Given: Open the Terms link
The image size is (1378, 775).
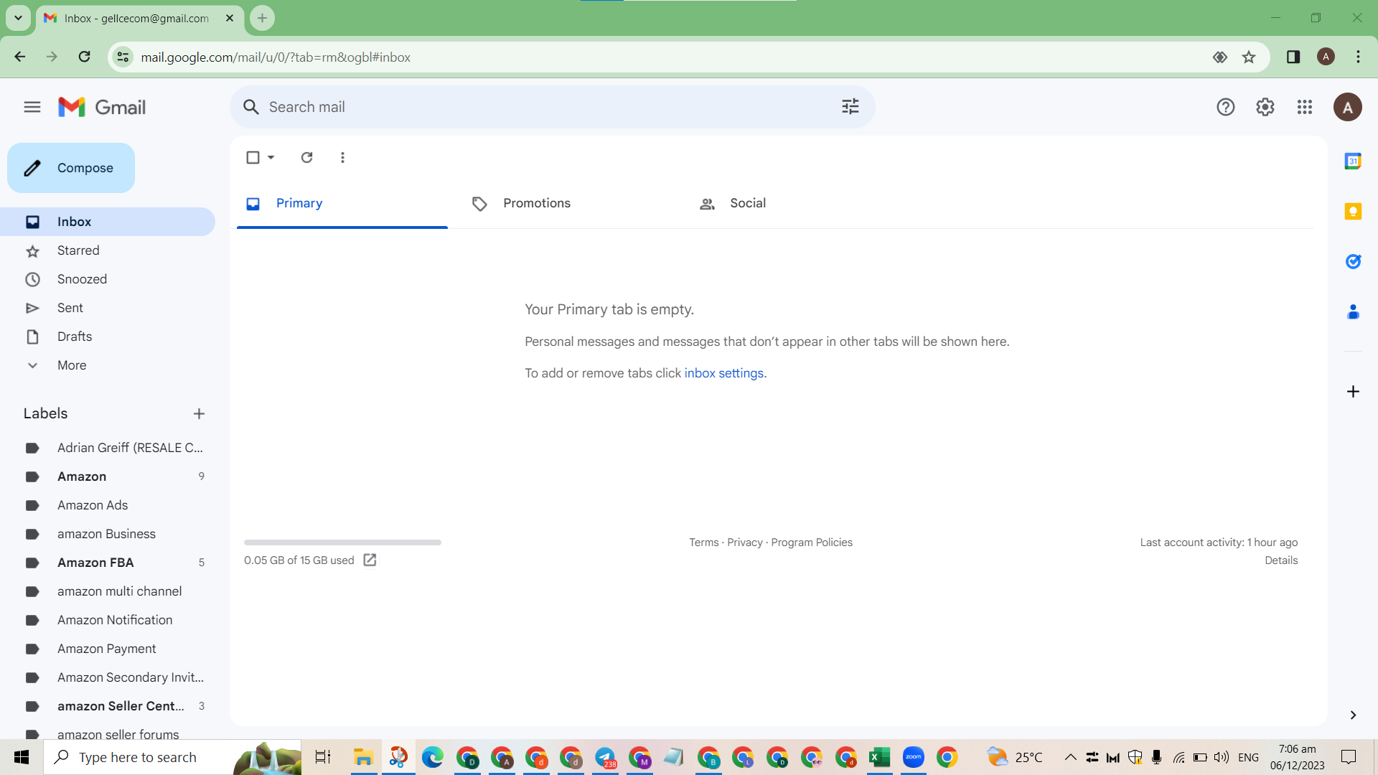Looking at the screenshot, I should click(703, 542).
